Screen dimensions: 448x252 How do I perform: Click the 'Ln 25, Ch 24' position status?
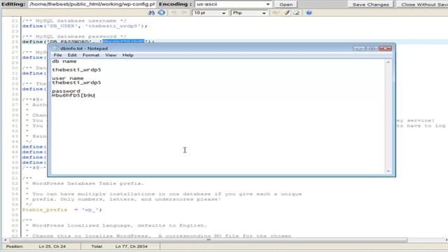[x=52, y=246]
